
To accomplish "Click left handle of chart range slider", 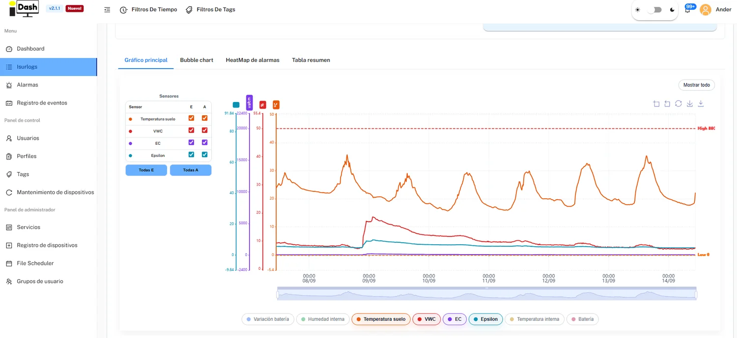I will 278,295.
